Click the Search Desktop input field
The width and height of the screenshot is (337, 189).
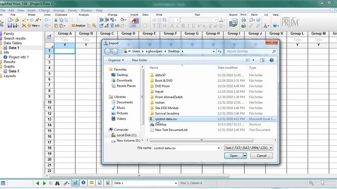[249, 51]
